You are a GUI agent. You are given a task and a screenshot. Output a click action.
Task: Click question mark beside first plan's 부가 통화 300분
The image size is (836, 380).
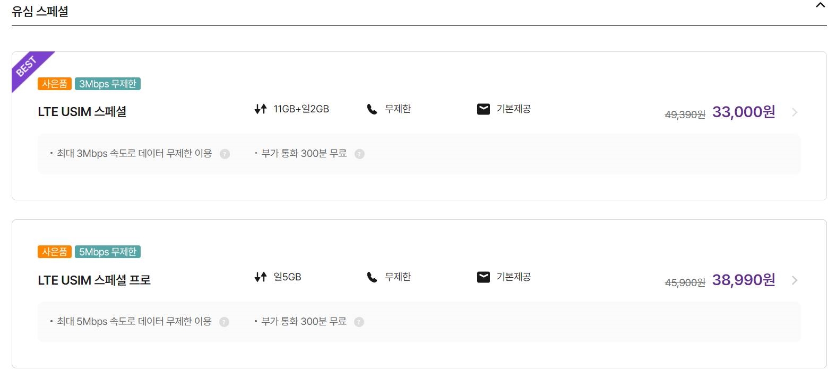tap(359, 154)
